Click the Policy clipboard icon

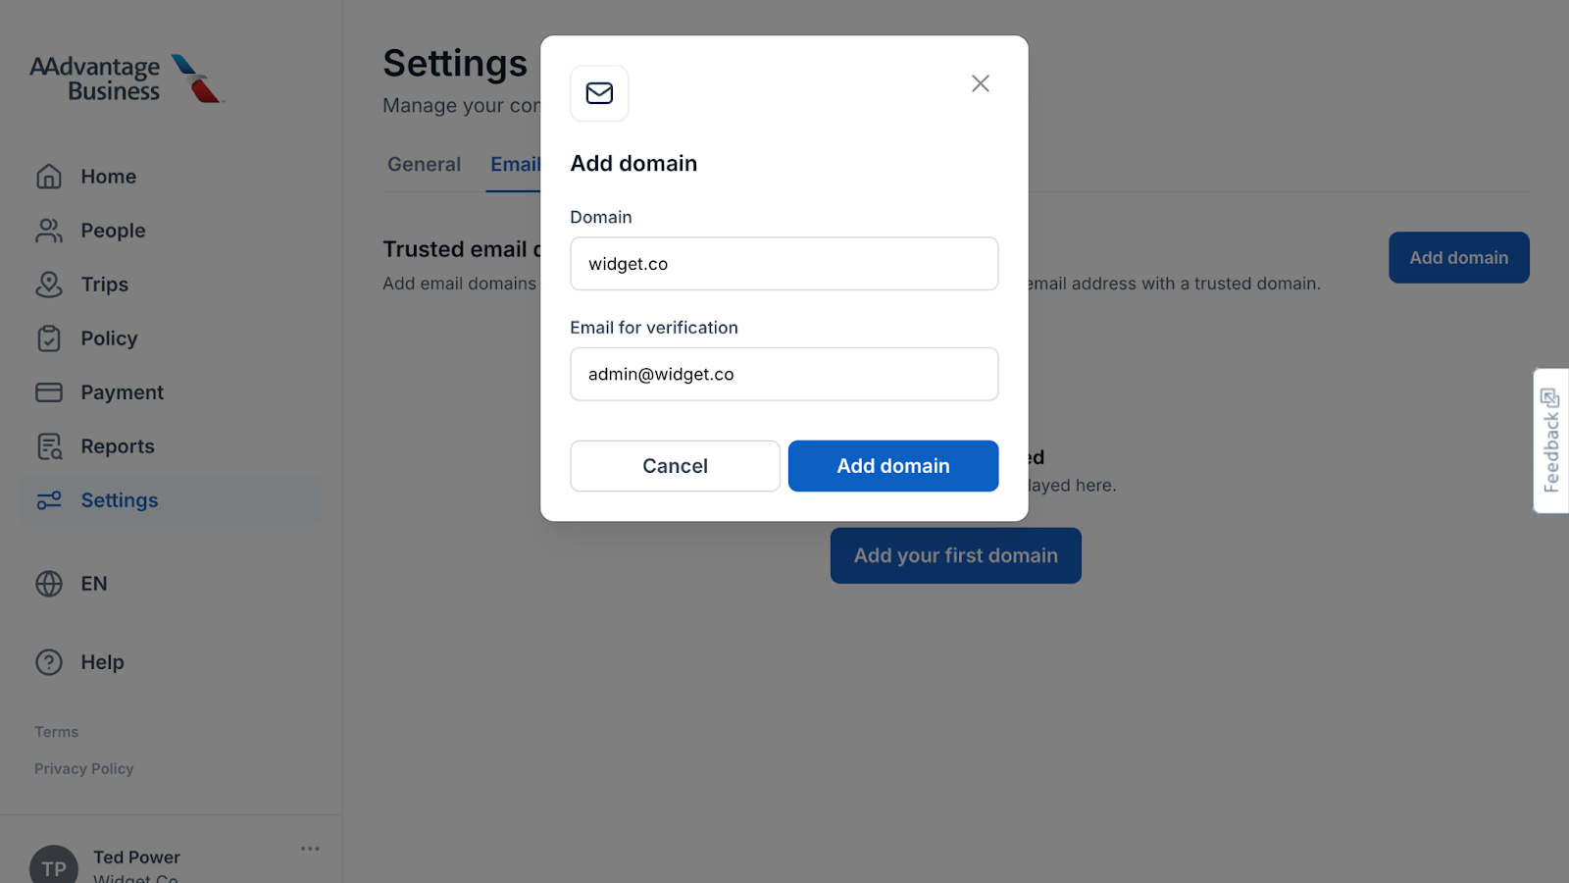(x=49, y=338)
